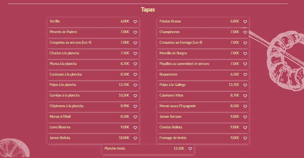
Task: Select the Jamon Bellota label
Action: click(60, 138)
